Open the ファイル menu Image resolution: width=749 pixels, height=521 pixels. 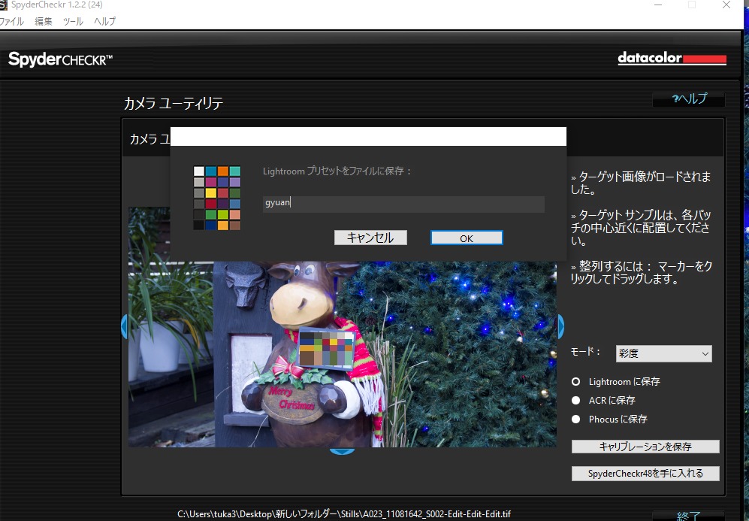coord(11,22)
